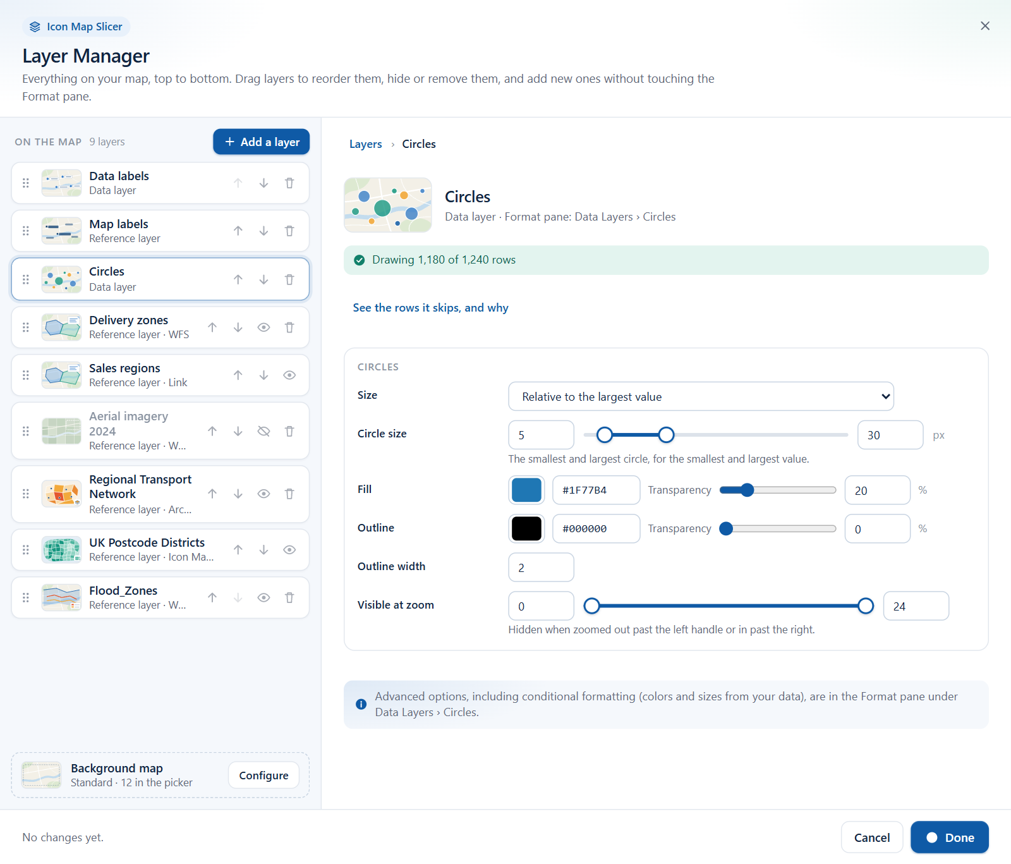Configure the Background map

[x=263, y=776]
